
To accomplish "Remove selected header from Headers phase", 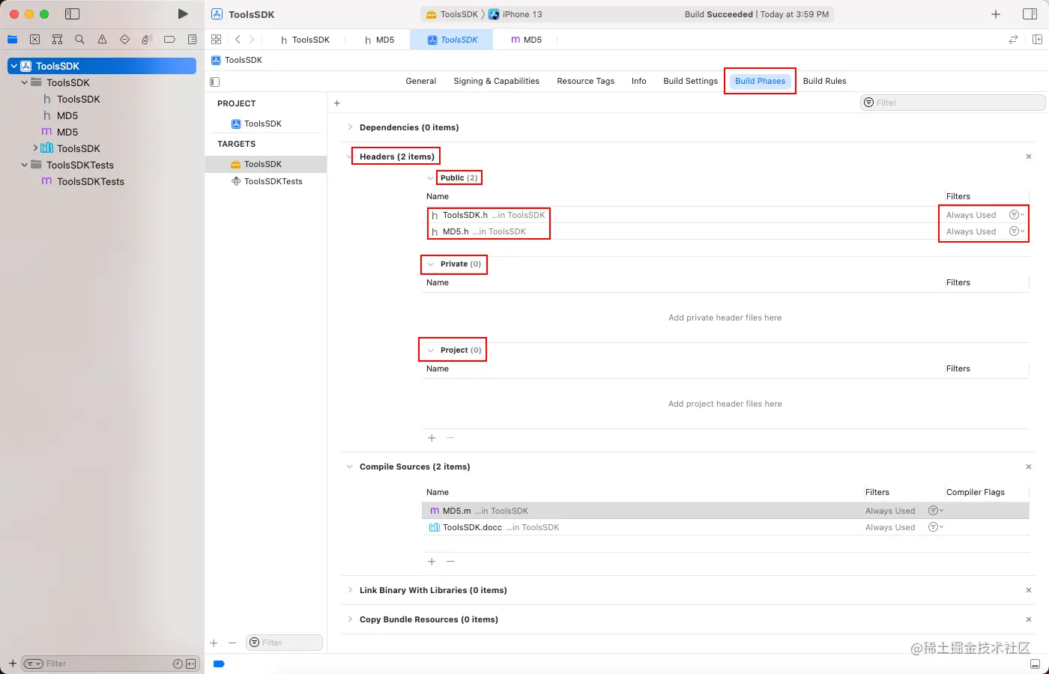I will (450, 438).
